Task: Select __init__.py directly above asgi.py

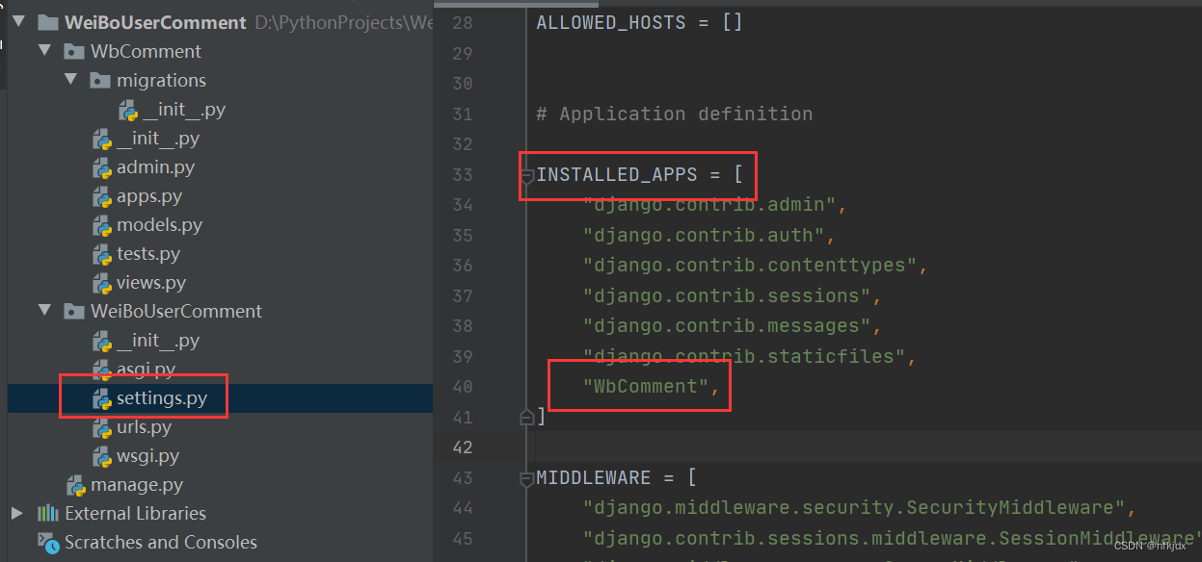Action: 158,341
